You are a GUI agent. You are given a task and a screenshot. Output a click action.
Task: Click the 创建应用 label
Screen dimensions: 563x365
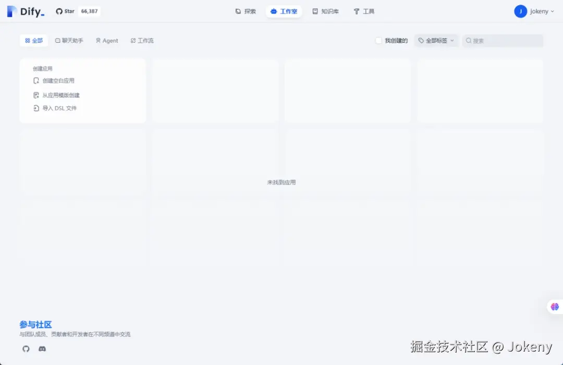tap(42, 69)
